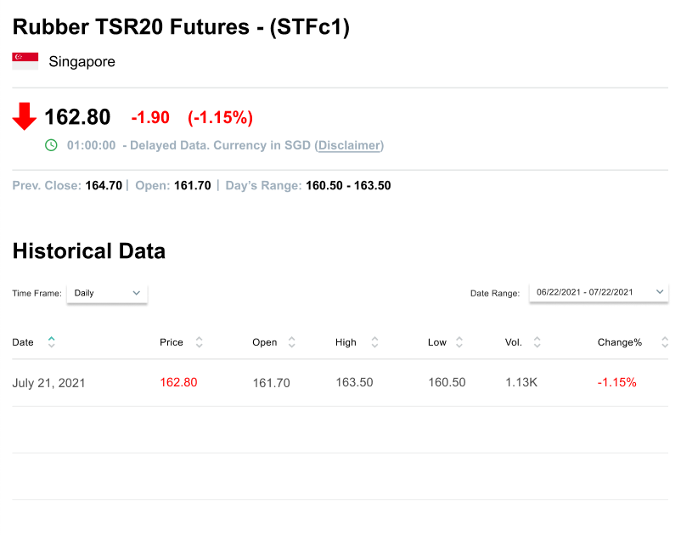Click the Rubber TSR20 Futures title
This screenshot has height=535, width=681.
(181, 27)
